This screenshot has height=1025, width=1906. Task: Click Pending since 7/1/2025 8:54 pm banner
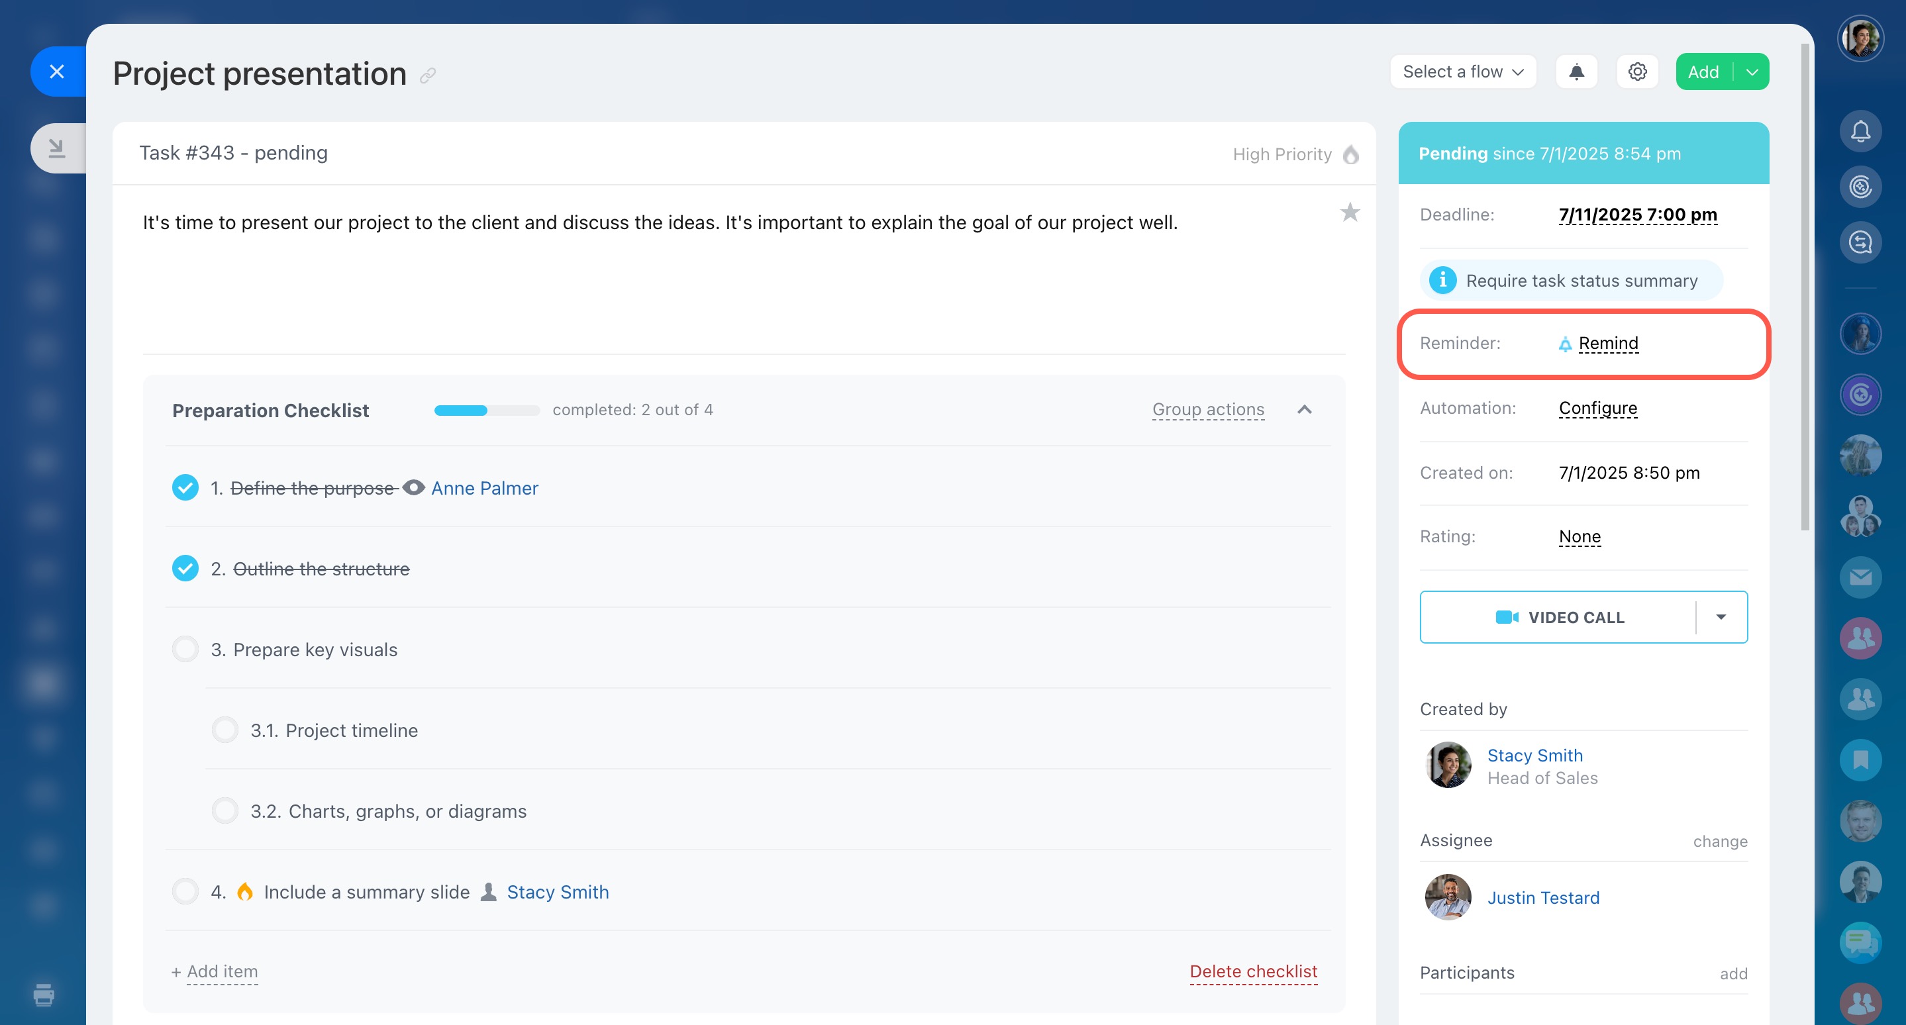click(1583, 153)
